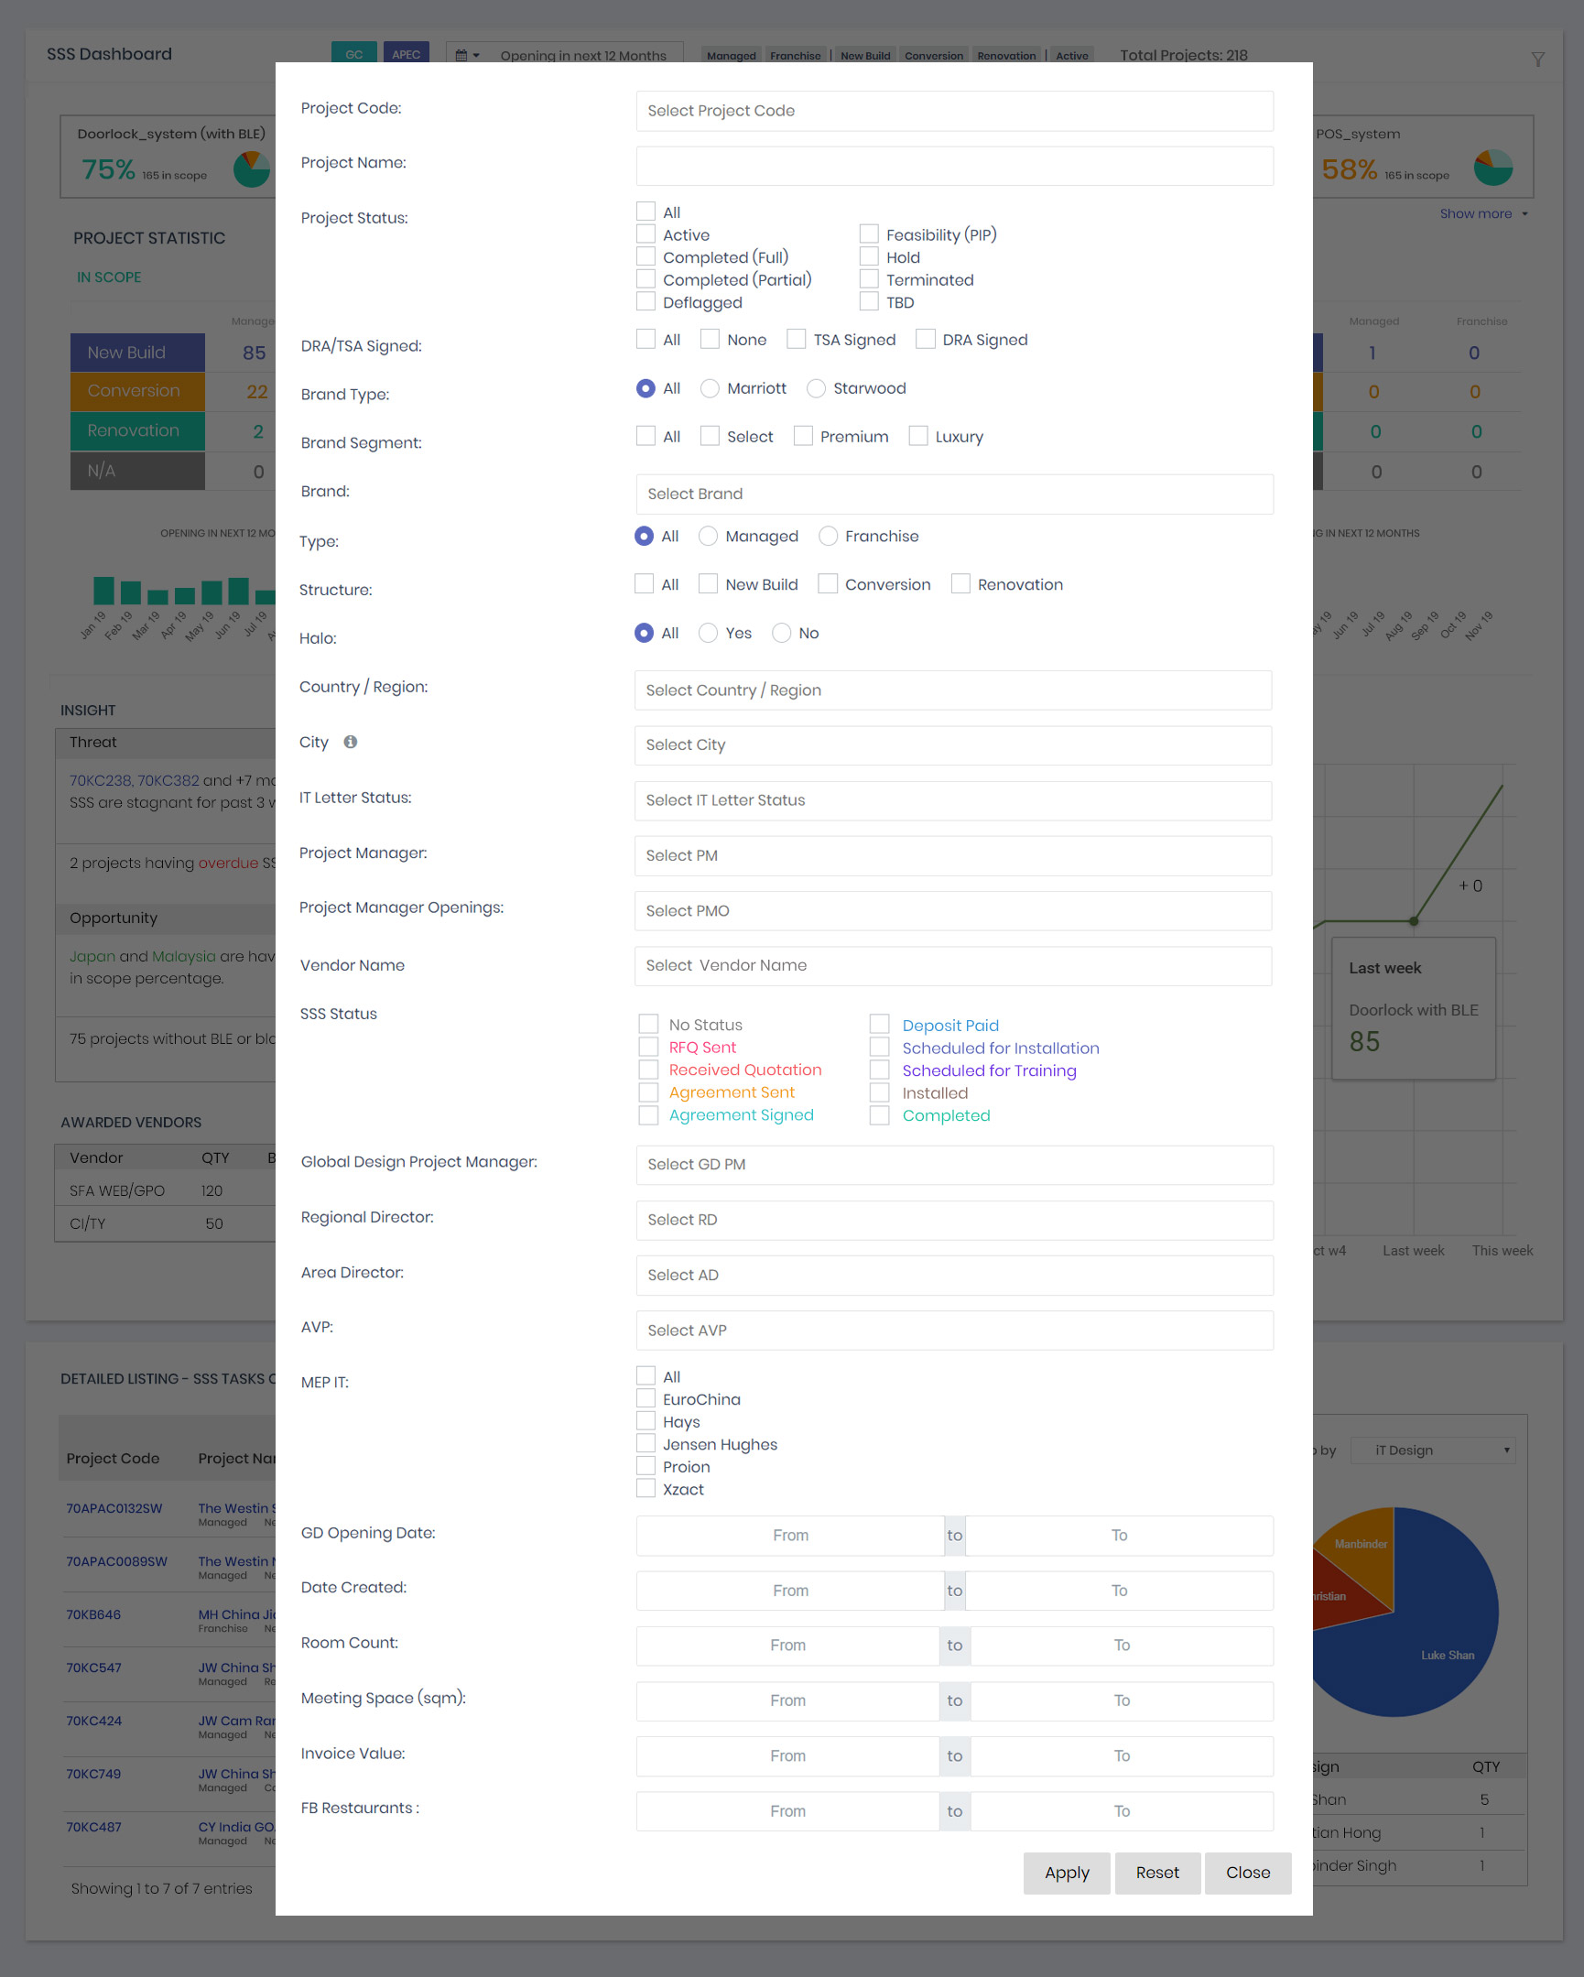The image size is (1584, 1977).
Task: Select the Marriott brand type radio
Action: [x=710, y=389]
